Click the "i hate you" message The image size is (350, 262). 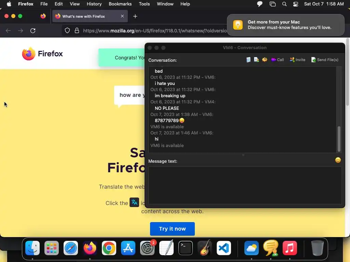pos(164,84)
